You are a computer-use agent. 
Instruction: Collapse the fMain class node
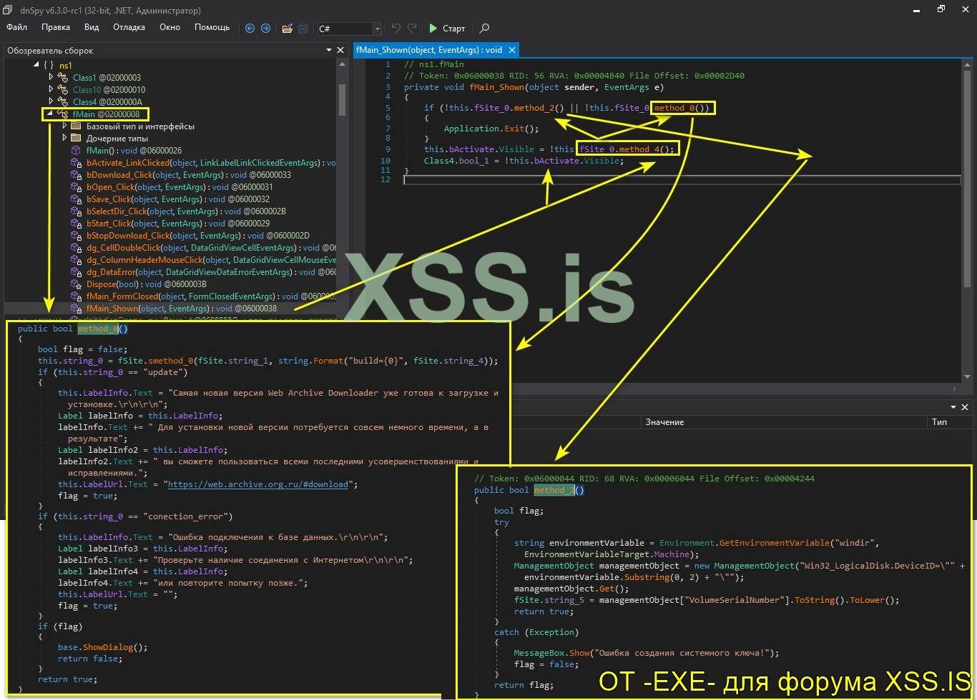coord(50,114)
